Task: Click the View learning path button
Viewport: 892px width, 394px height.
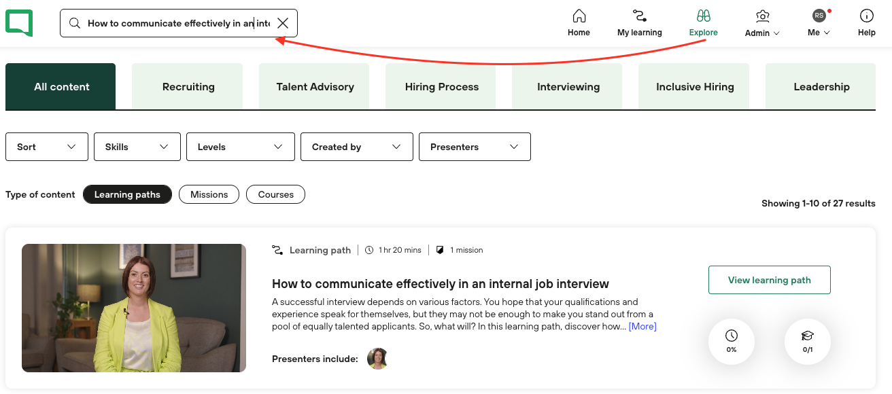Action: tap(769, 280)
